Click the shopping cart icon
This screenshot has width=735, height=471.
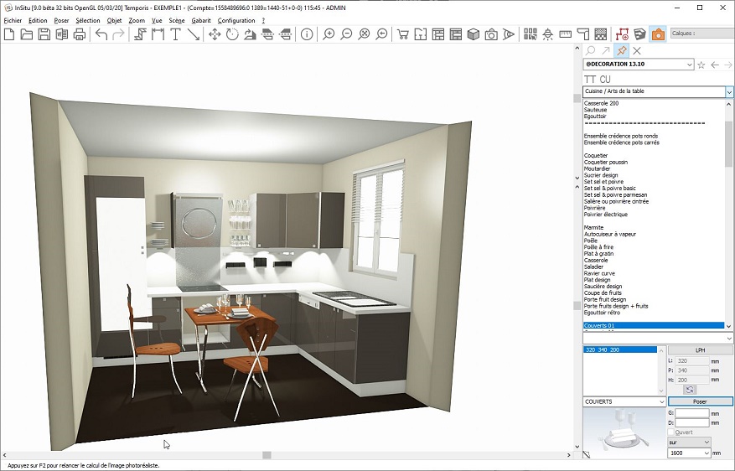[402, 34]
